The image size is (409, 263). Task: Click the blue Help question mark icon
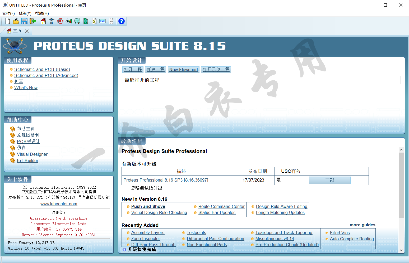pyautogui.click(x=121, y=21)
